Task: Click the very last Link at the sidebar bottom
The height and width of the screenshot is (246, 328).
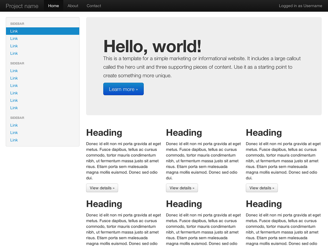Action: point(14,140)
